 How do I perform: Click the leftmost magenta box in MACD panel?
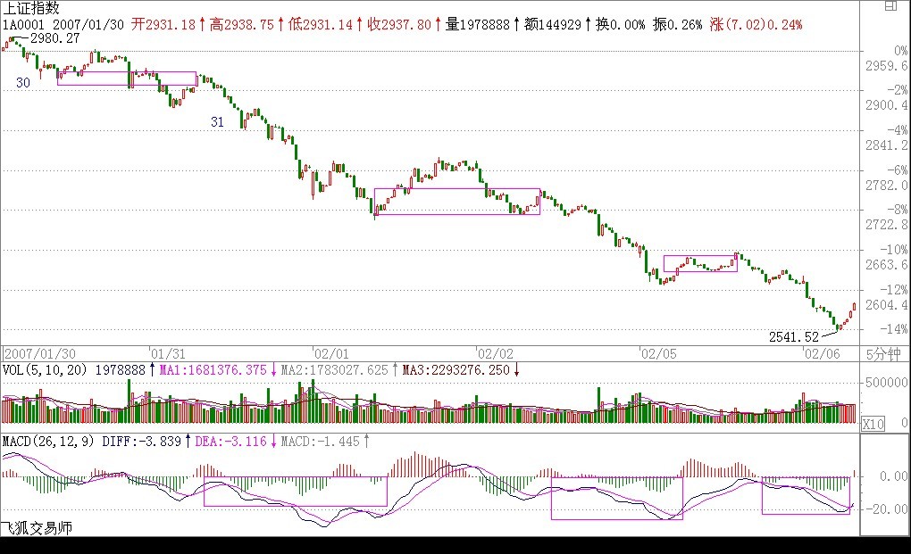(295, 492)
